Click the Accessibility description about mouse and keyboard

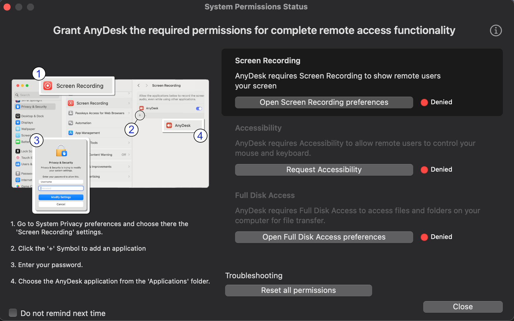pyautogui.click(x=355, y=148)
